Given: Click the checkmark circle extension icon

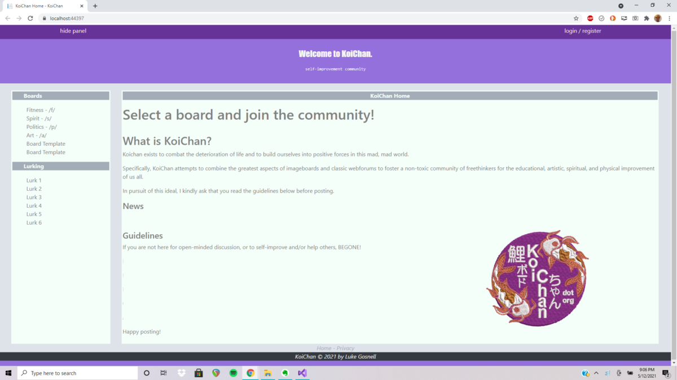Looking at the screenshot, I should pyautogui.click(x=601, y=18).
